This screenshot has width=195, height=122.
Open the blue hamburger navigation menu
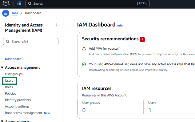(6, 13)
